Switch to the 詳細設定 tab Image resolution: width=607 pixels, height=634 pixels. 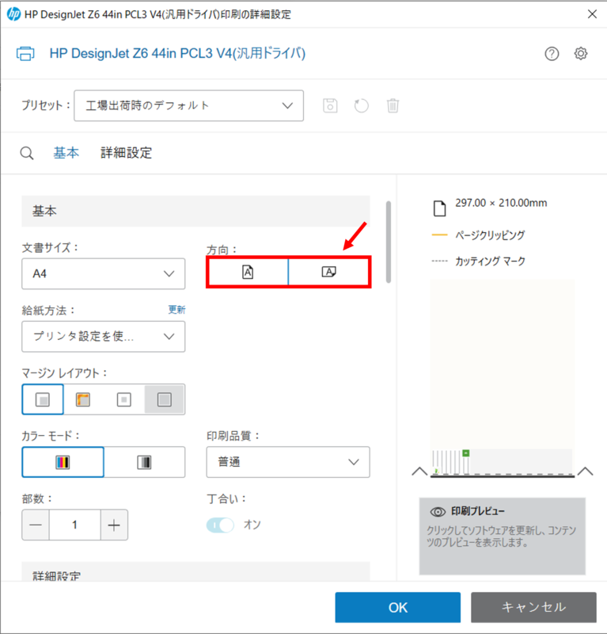(126, 153)
